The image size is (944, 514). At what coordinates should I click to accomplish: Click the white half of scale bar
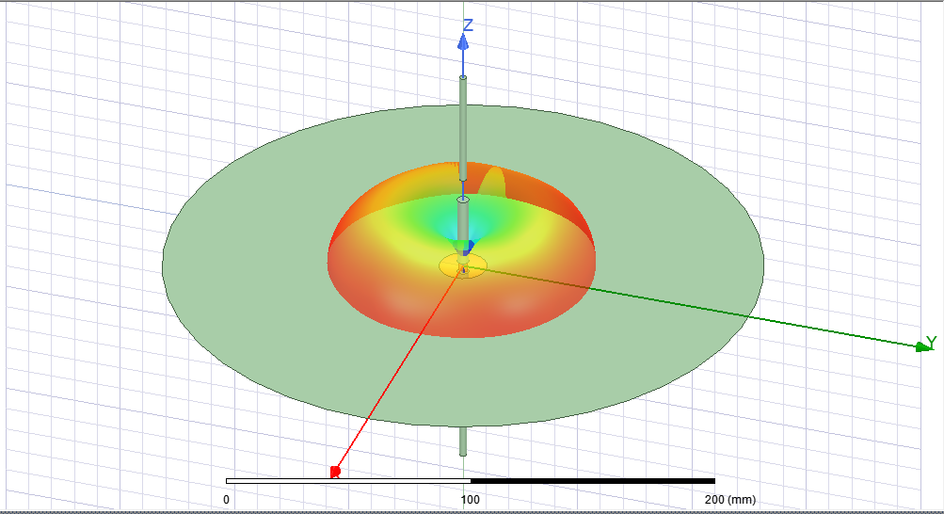(348, 481)
